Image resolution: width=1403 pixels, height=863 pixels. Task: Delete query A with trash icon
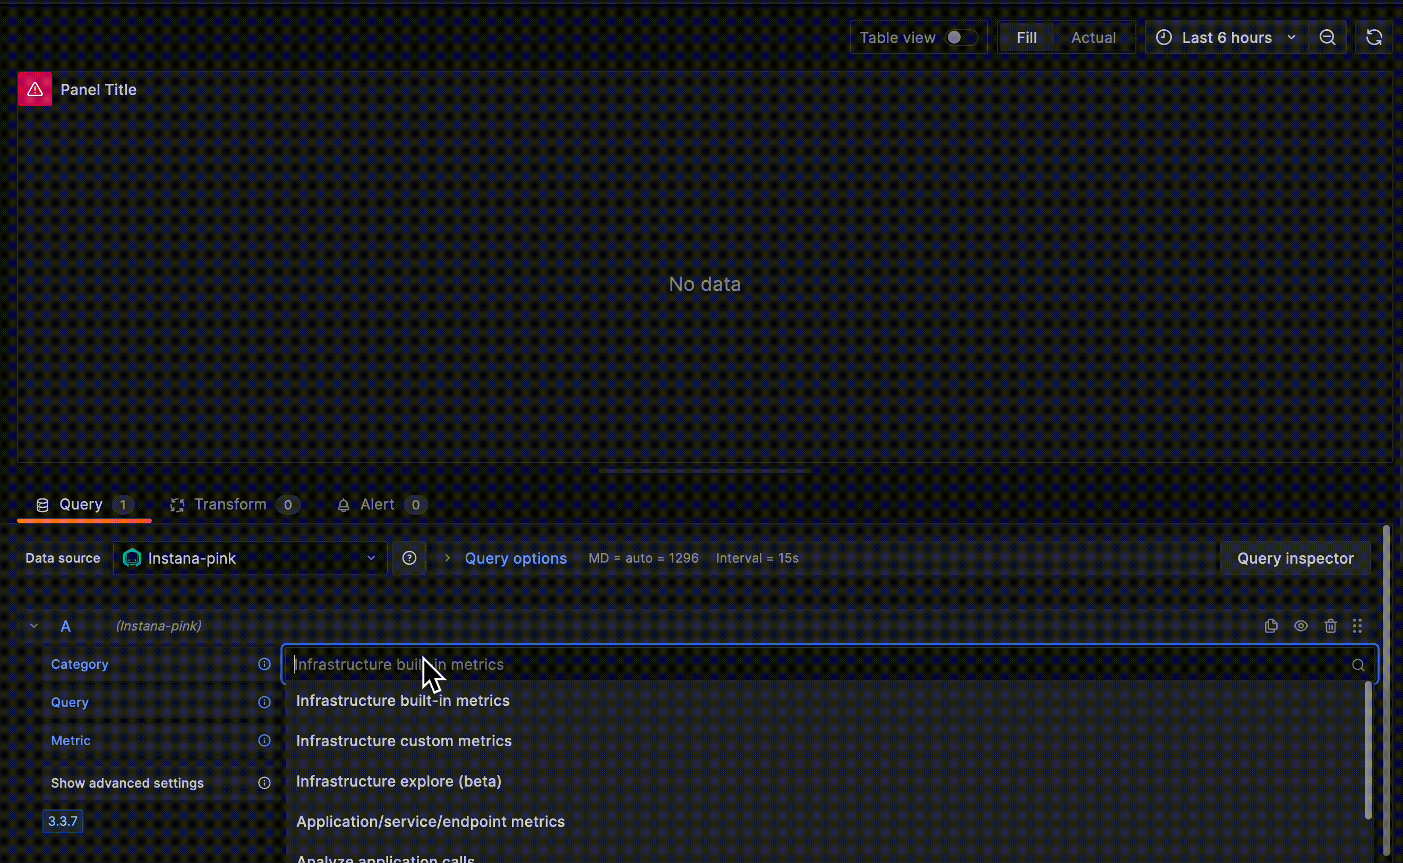[1330, 626]
